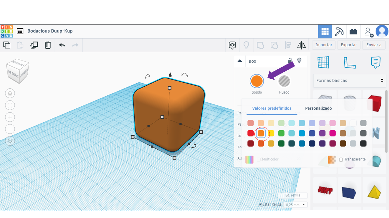
Task: Pick the bright yellow color swatch
Action: point(271,133)
